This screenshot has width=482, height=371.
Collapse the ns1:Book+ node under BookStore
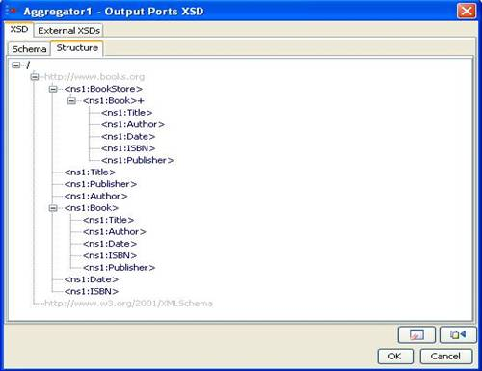click(71, 101)
